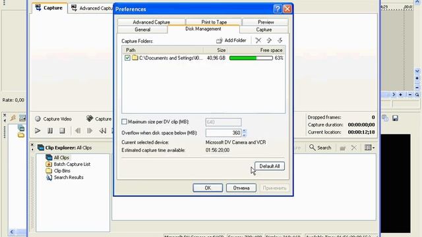Enable Maximum size per DV clip checkbox
The image size is (422, 237).
click(124, 122)
